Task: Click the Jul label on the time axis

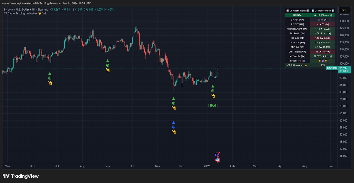Action: [57, 166]
